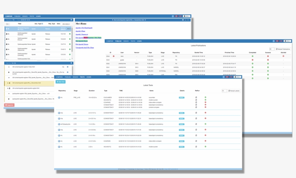296x178 pixels.
Task: Open the 'Apotek 1 Mo Handelspark' link
Action: (84, 28)
